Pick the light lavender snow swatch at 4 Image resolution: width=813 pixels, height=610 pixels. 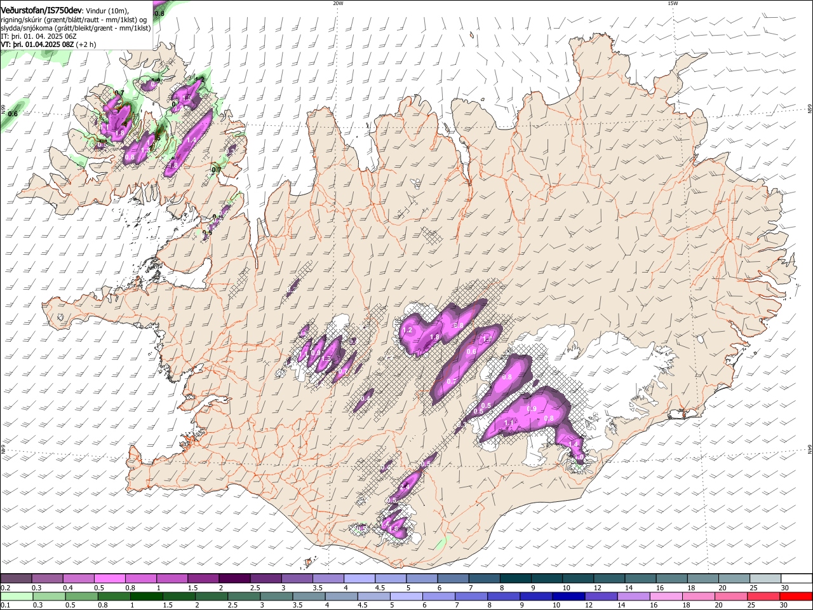pyautogui.click(x=358, y=579)
